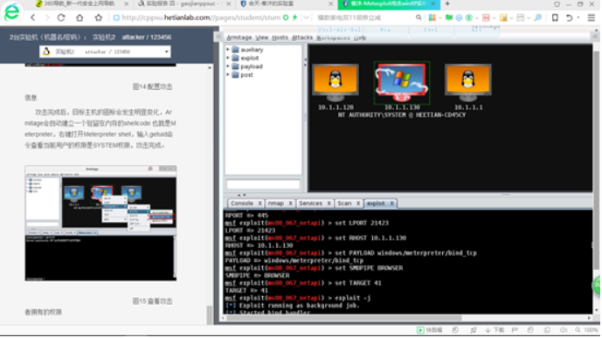Open the Hosts menu in Armitage
Image resolution: width=602 pixels, height=338 pixels.
coord(280,38)
